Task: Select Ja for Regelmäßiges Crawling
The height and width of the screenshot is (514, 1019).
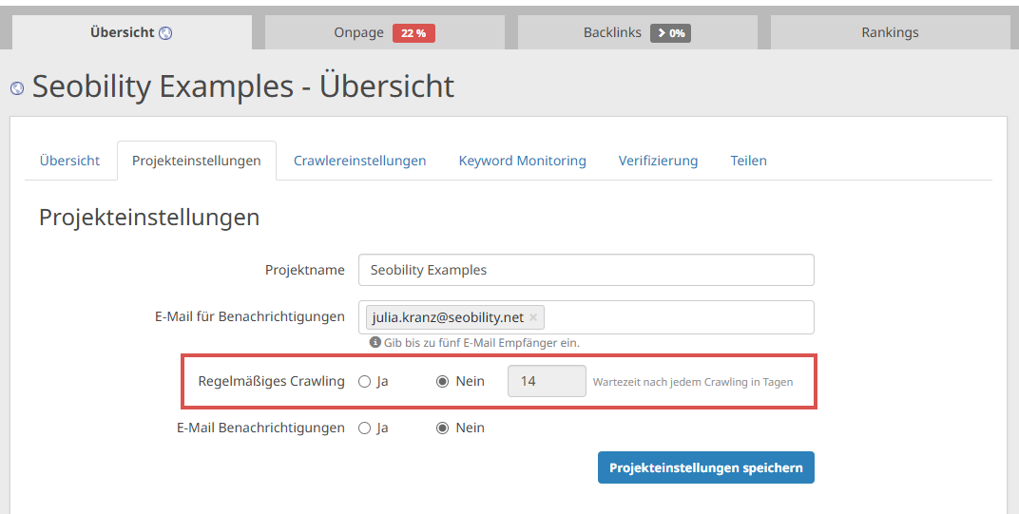Action: pyautogui.click(x=365, y=382)
